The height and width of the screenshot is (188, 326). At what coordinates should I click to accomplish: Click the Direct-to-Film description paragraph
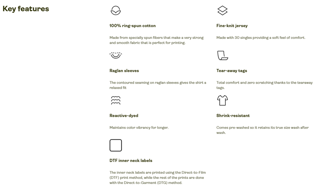pyautogui.click(x=158, y=178)
